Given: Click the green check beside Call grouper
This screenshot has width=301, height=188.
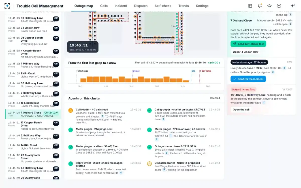Looking at the screenshot, I should [x=149, y=110].
